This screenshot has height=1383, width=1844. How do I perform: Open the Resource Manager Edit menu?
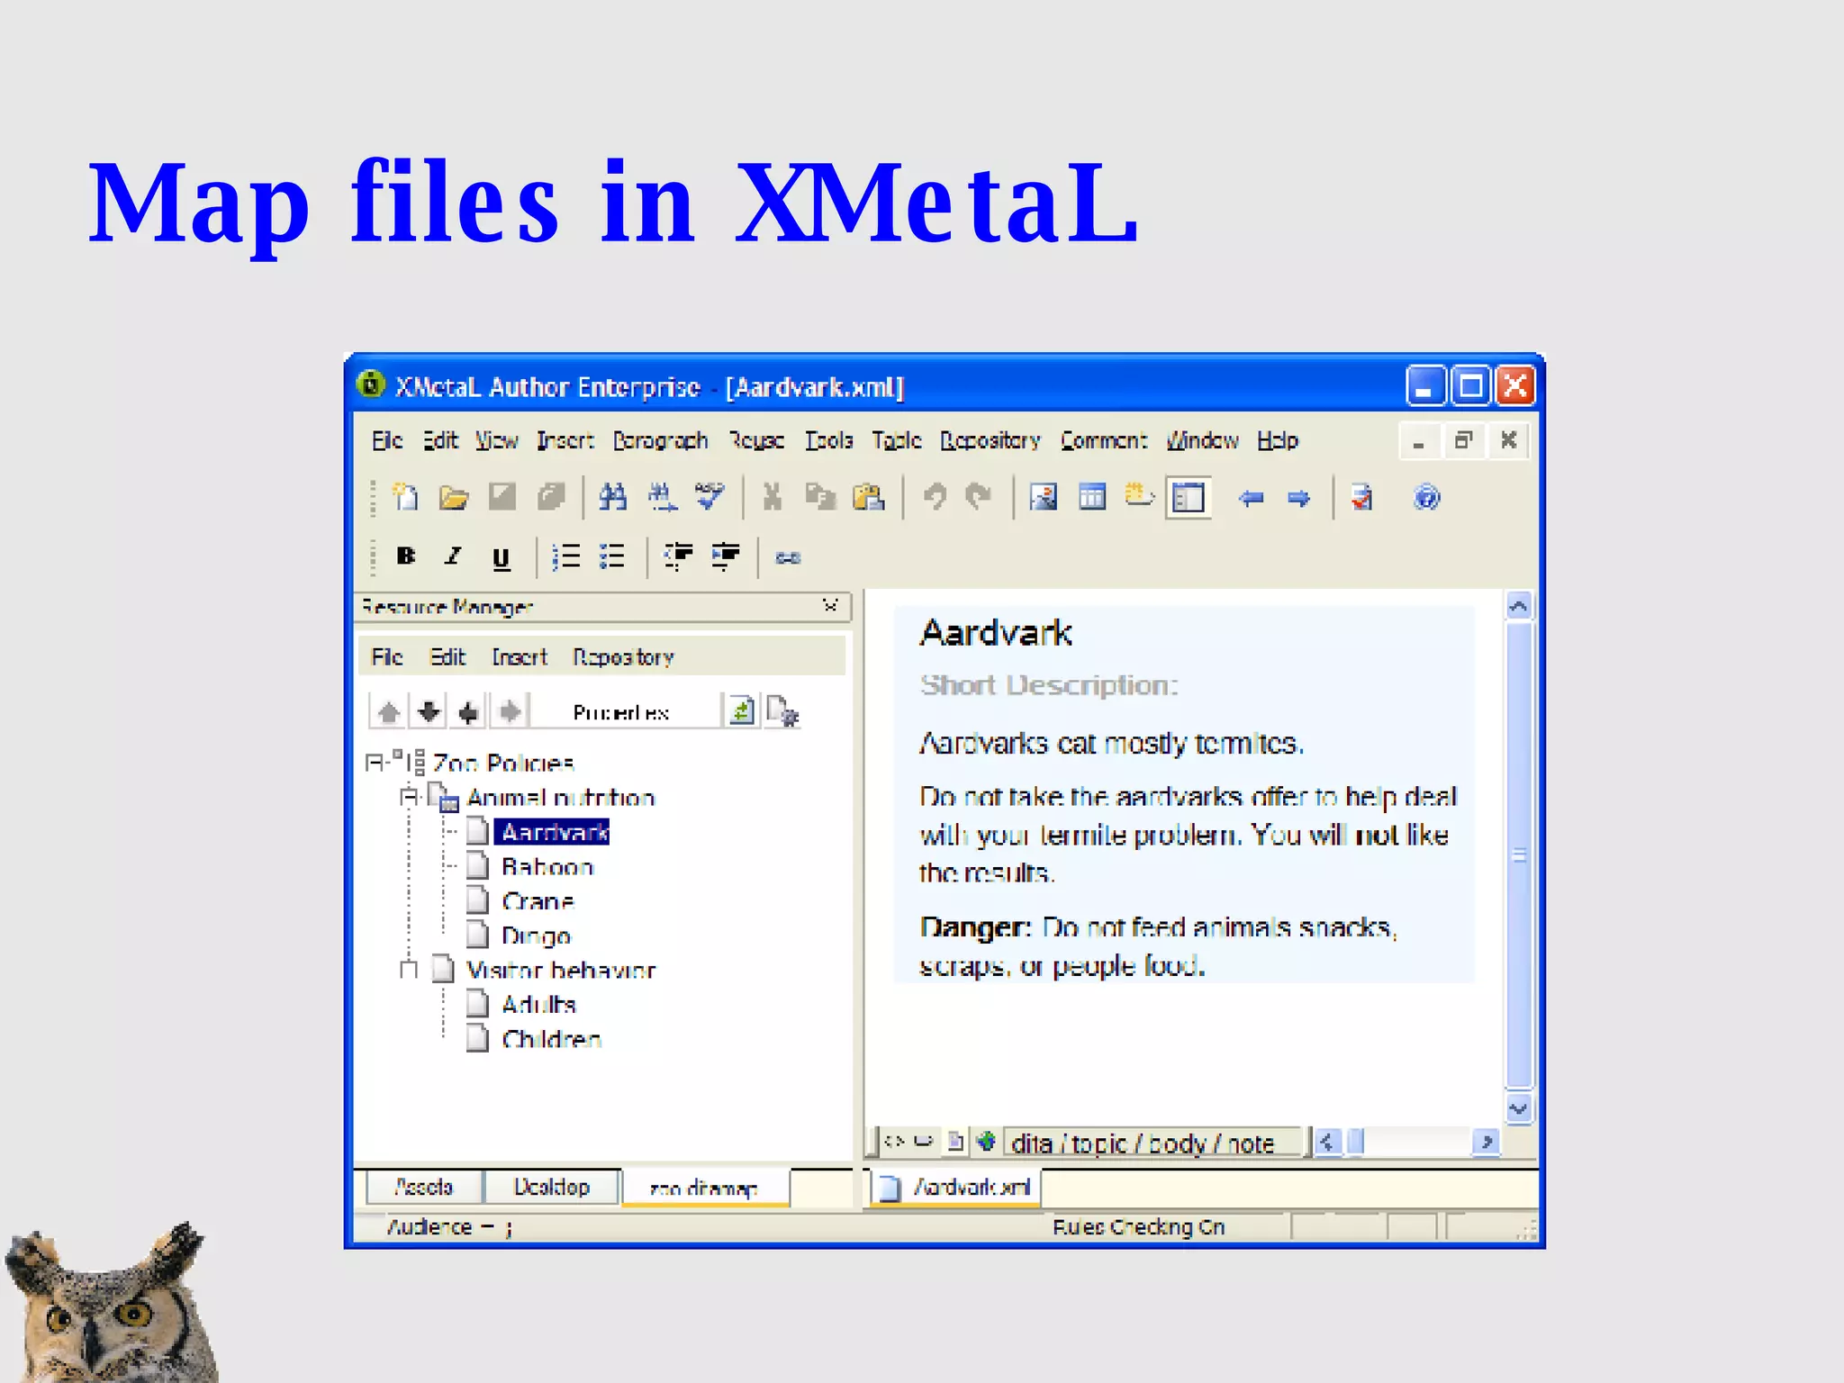click(447, 657)
